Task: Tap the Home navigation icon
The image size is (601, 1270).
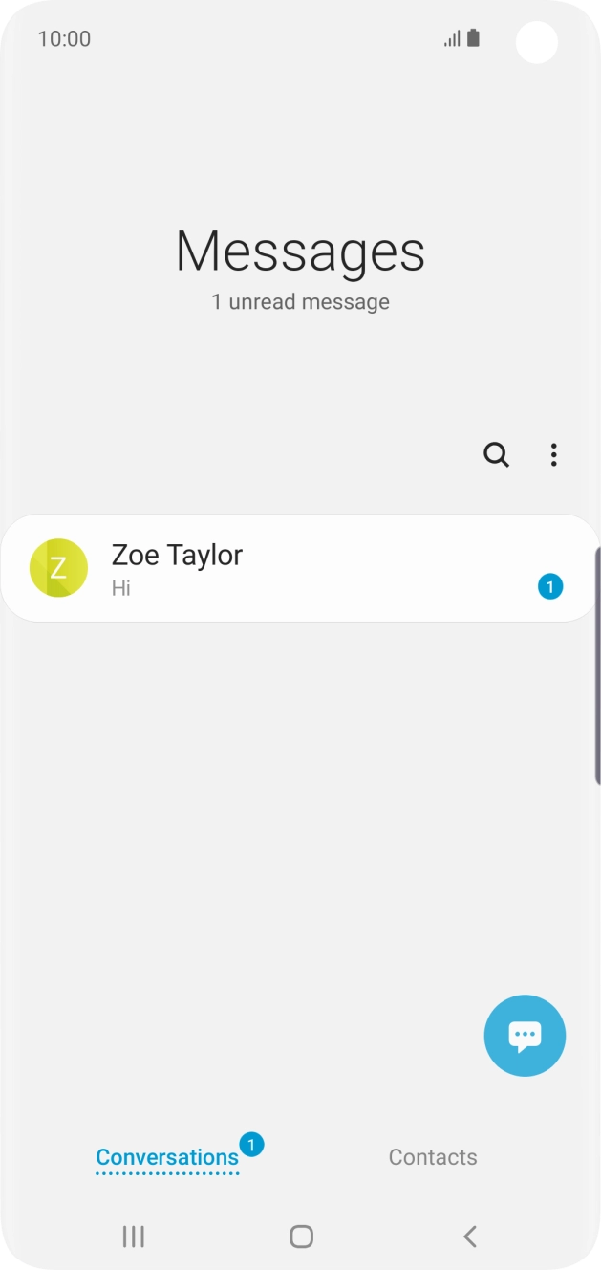Action: coord(300,1236)
